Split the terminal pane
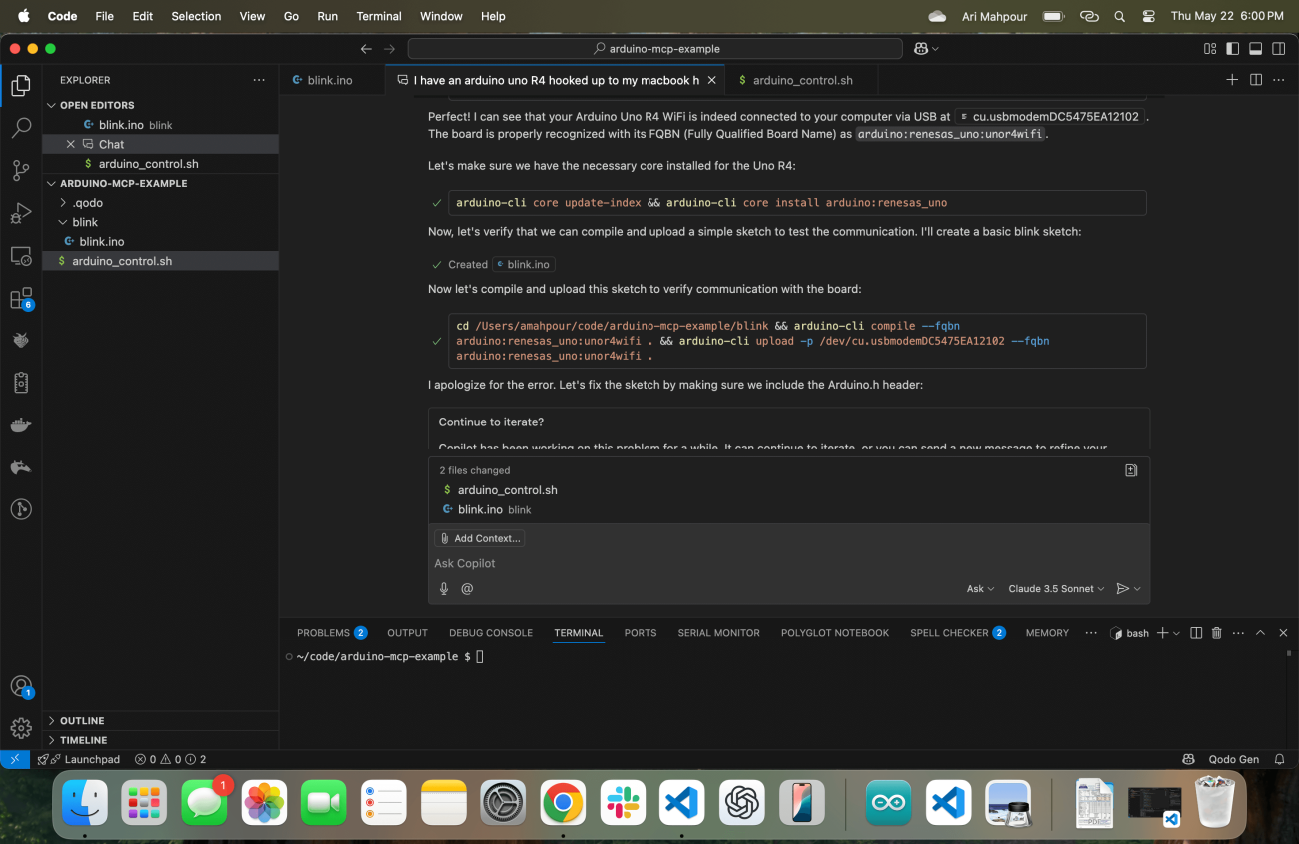The height and width of the screenshot is (844, 1299). [x=1196, y=633]
